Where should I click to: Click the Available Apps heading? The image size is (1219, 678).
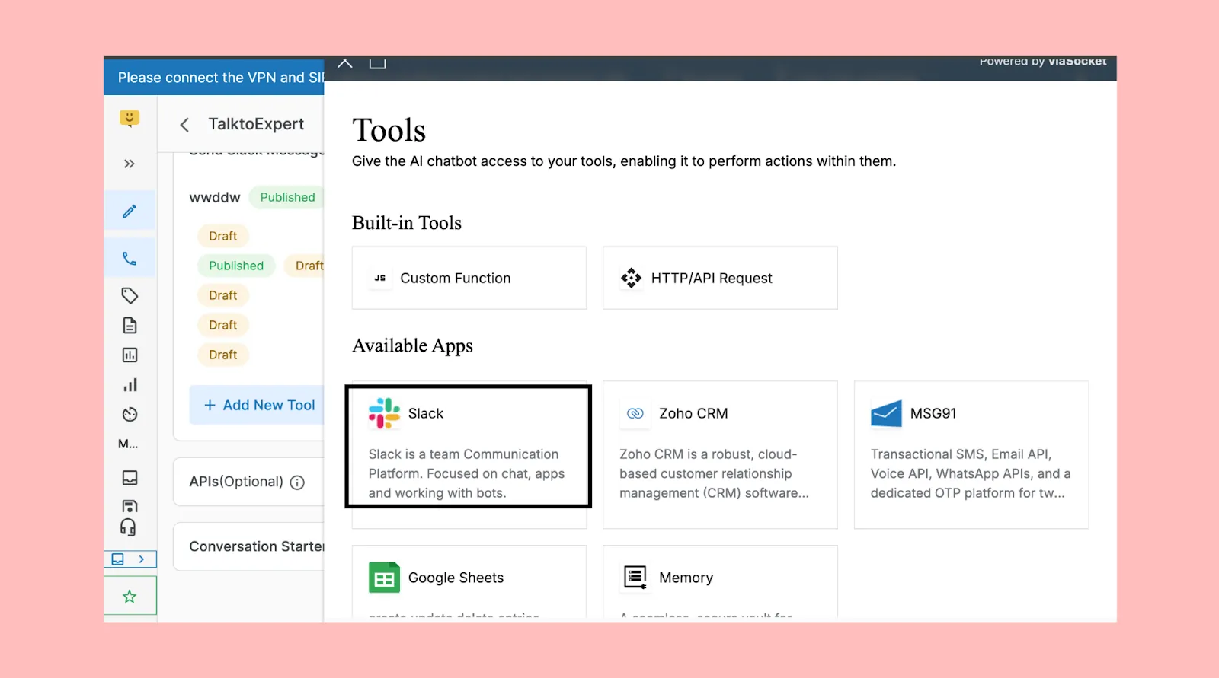tap(412, 346)
